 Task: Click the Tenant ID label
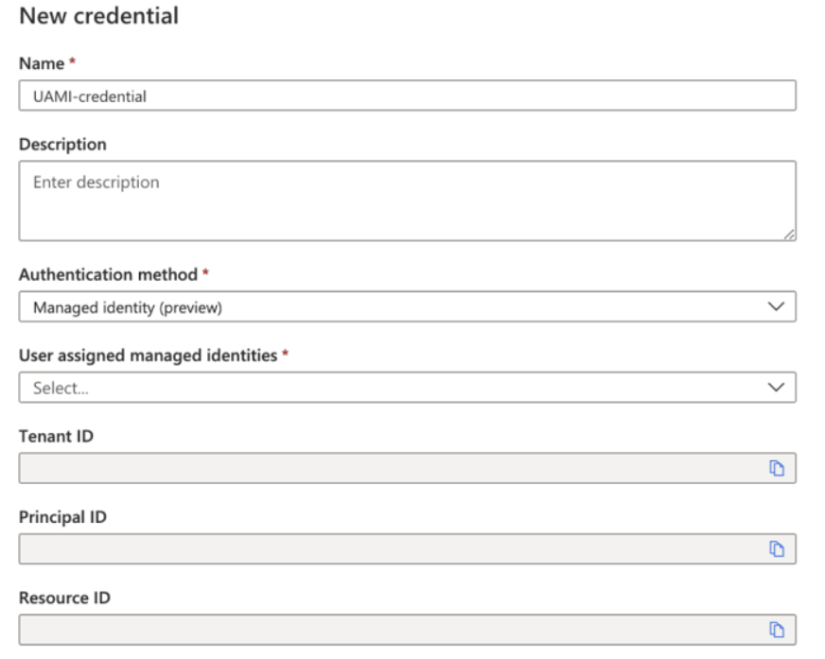(56, 436)
